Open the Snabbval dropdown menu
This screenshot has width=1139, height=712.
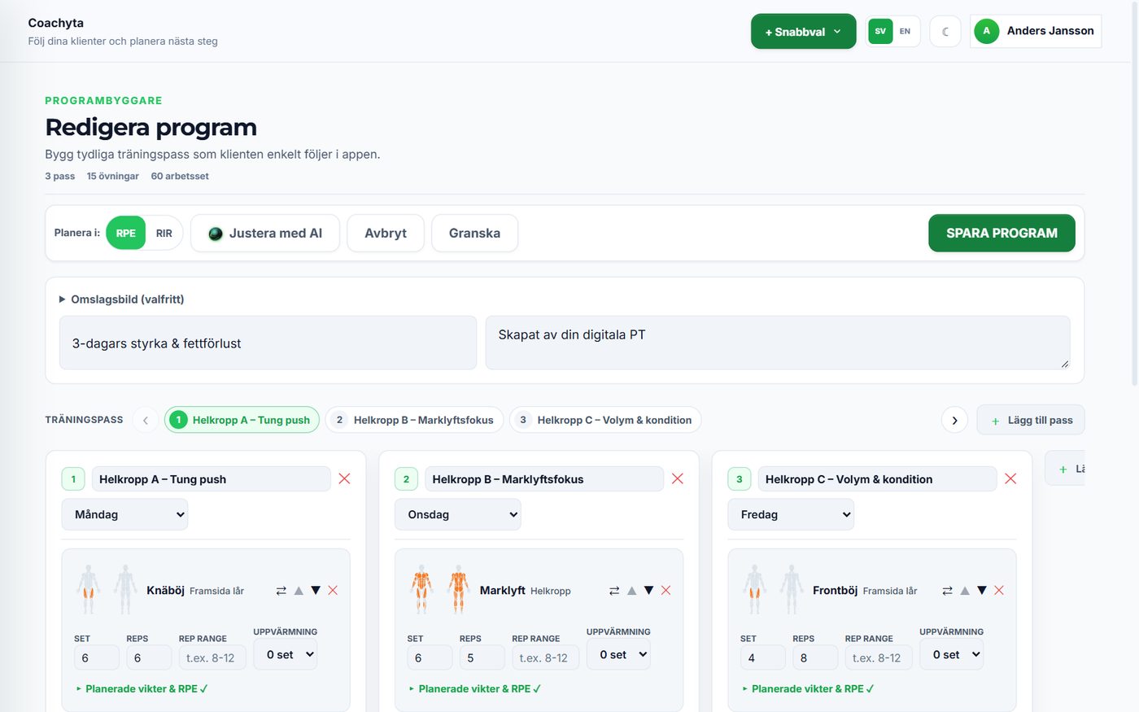[804, 32]
